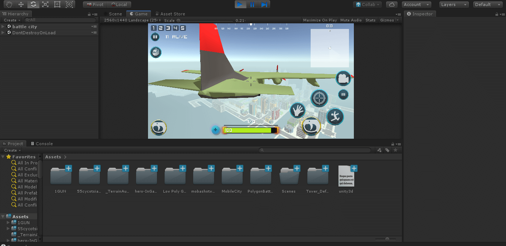The height and width of the screenshot is (246, 506).
Task: Adjust the asset icon size slider
Action: [x=387, y=239]
